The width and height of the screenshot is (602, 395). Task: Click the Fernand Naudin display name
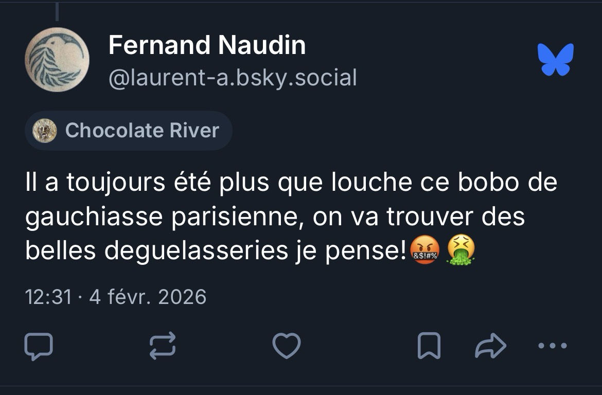click(x=207, y=46)
